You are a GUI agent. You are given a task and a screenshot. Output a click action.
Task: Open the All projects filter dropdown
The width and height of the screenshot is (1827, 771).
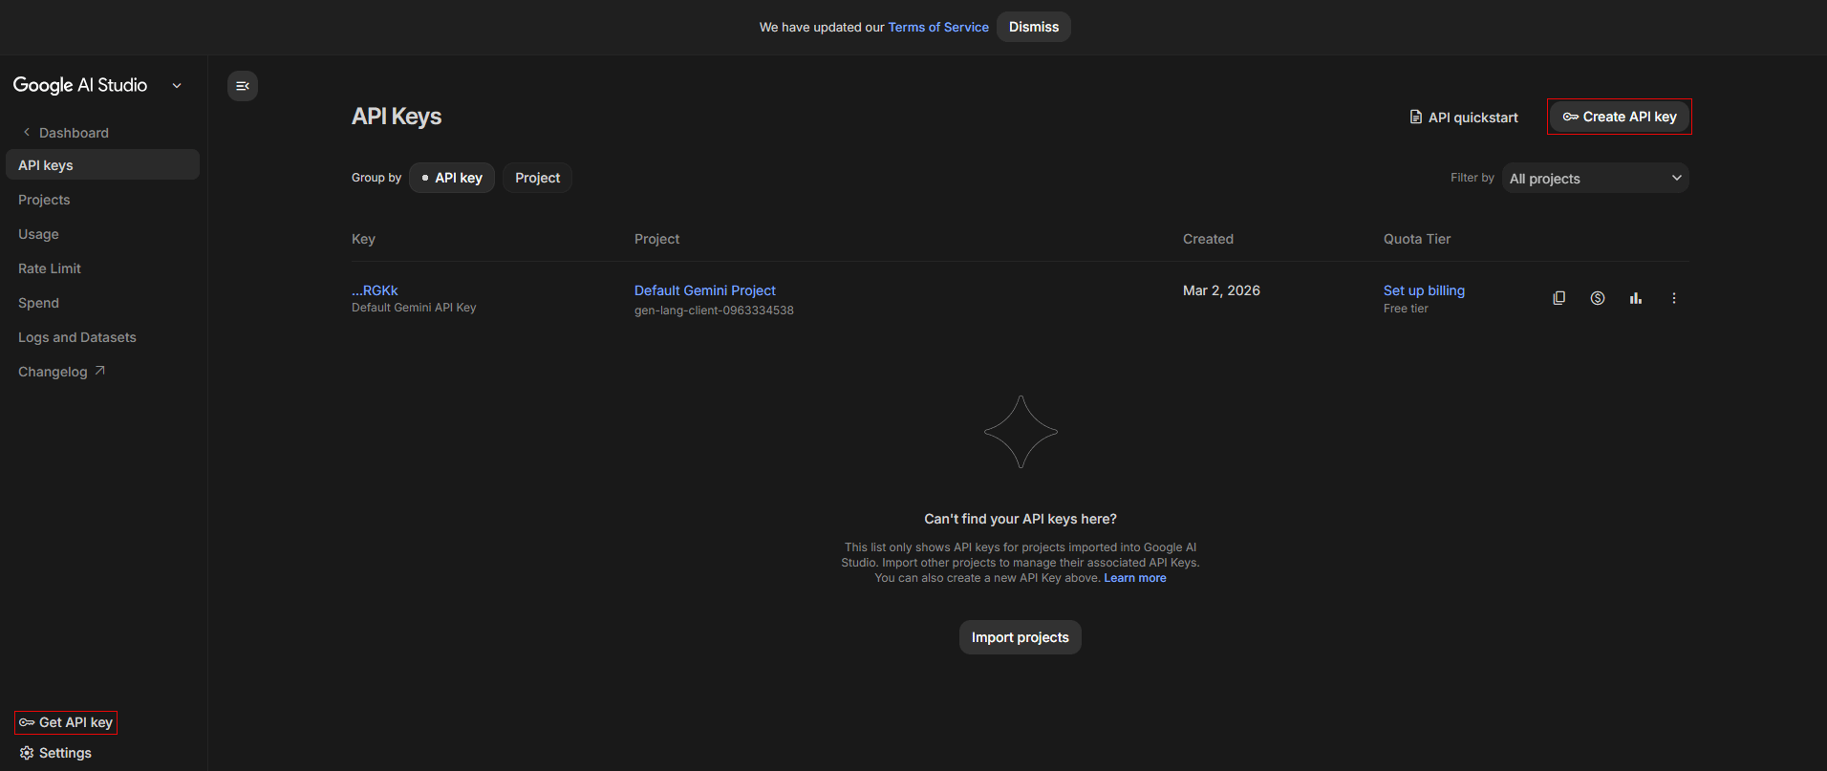click(1595, 179)
